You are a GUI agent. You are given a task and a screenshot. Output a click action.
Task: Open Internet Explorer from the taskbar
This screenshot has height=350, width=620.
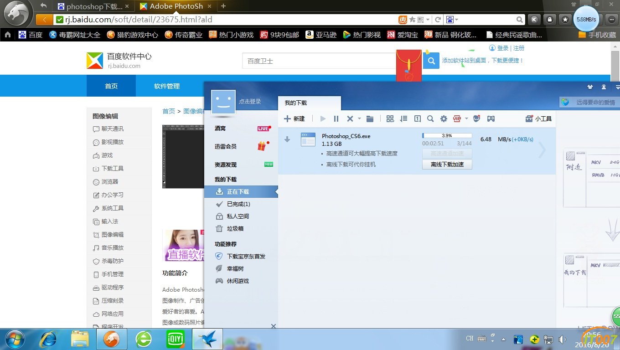point(48,339)
